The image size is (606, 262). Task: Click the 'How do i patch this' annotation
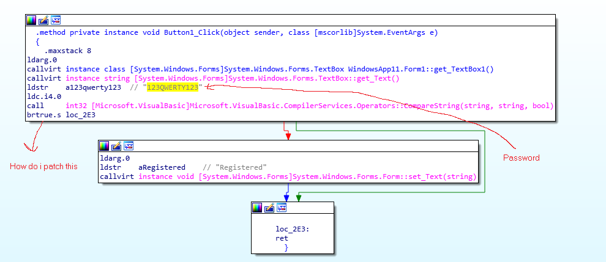44,166
